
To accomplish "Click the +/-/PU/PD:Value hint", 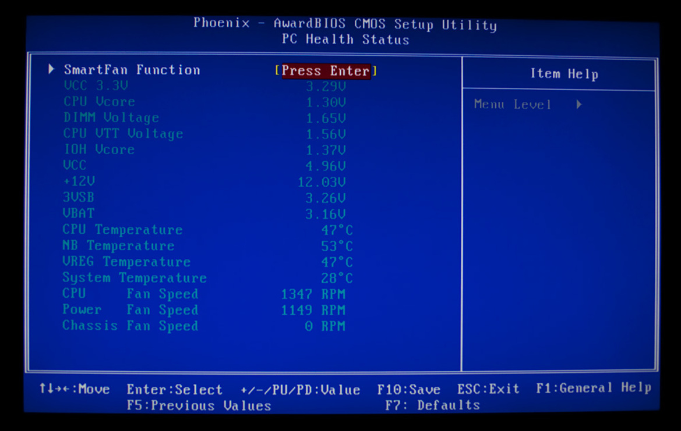I will 301,390.
